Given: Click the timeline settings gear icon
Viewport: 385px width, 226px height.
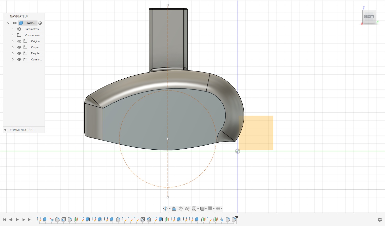Looking at the screenshot, I should tap(380, 220).
